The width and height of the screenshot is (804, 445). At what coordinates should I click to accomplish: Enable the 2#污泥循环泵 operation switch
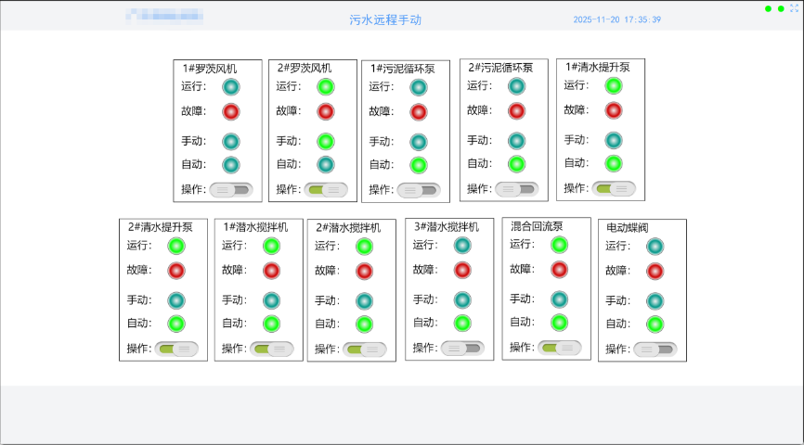pyautogui.click(x=516, y=189)
